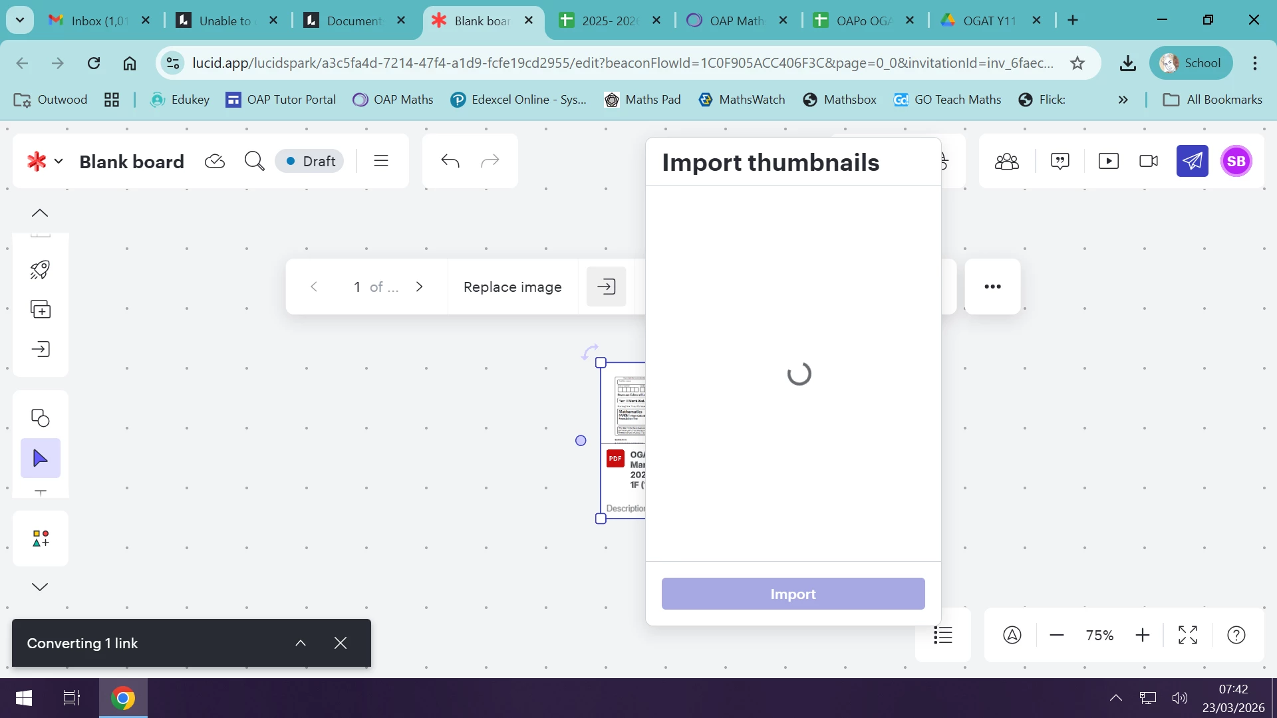This screenshot has height=718, width=1277.
Task: Expand the Lucid logo dropdown arrow
Action: pyautogui.click(x=59, y=161)
